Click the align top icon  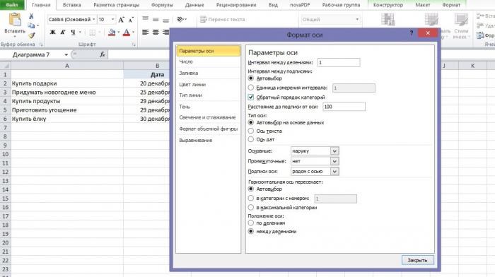point(145,19)
